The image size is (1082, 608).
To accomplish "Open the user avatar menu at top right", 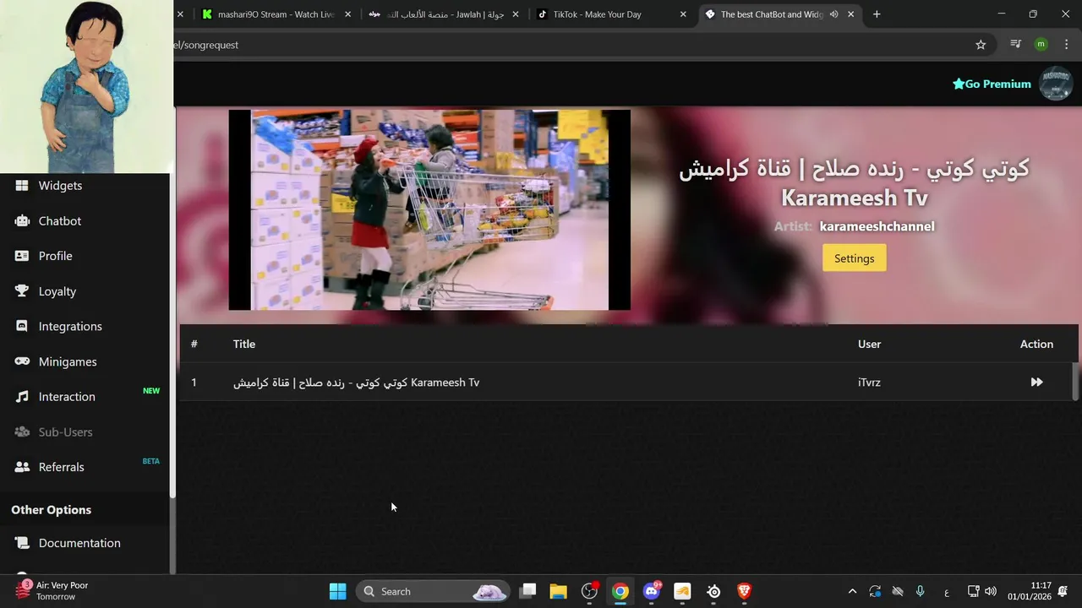I will coord(1056,84).
